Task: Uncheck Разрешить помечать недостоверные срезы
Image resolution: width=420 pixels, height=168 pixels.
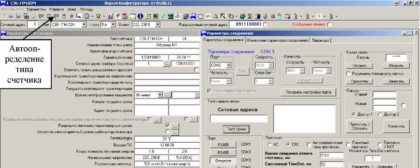Action: (x=168, y=125)
